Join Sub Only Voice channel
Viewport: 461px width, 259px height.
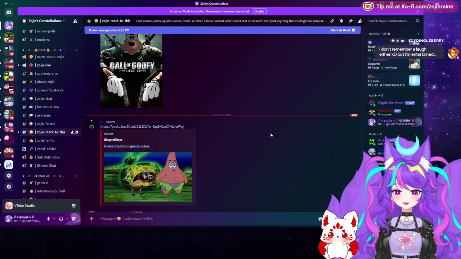50,157
